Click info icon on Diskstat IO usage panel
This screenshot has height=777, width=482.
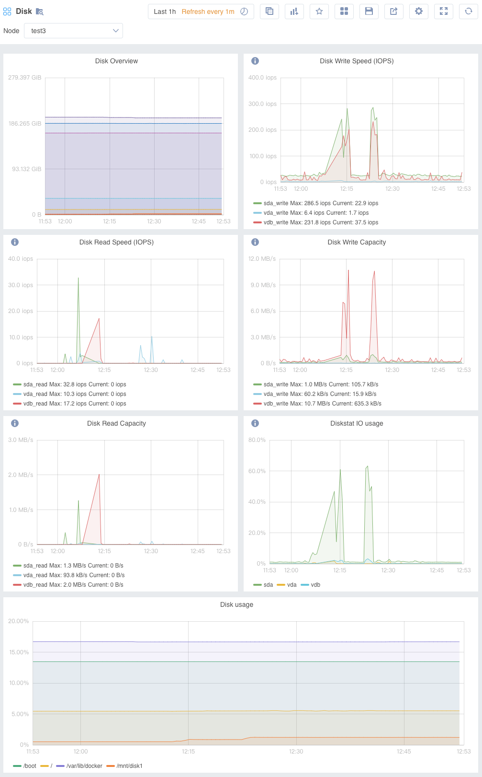[255, 423]
